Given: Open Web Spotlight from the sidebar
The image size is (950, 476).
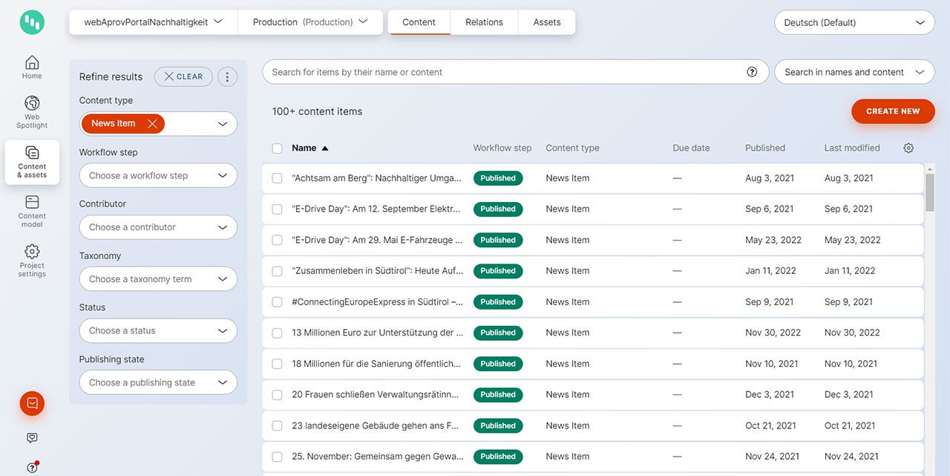Looking at the screenshot, I should click(32, 112).
